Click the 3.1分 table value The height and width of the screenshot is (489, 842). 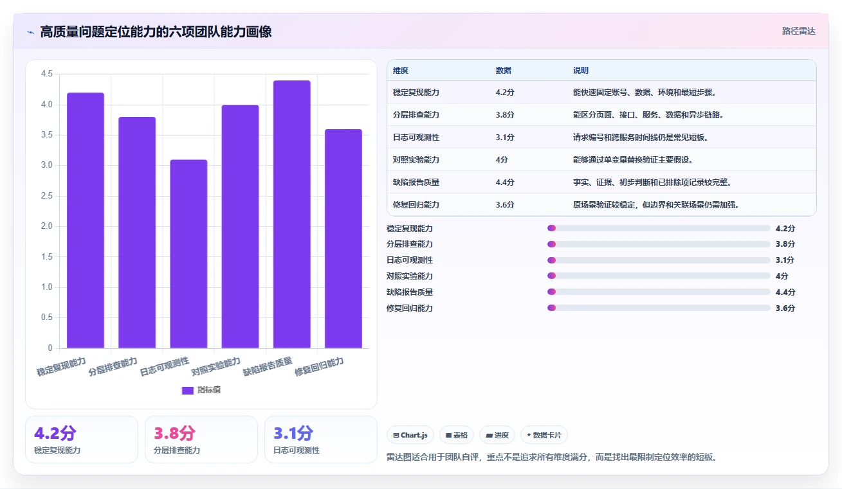[x=505, y=138]
